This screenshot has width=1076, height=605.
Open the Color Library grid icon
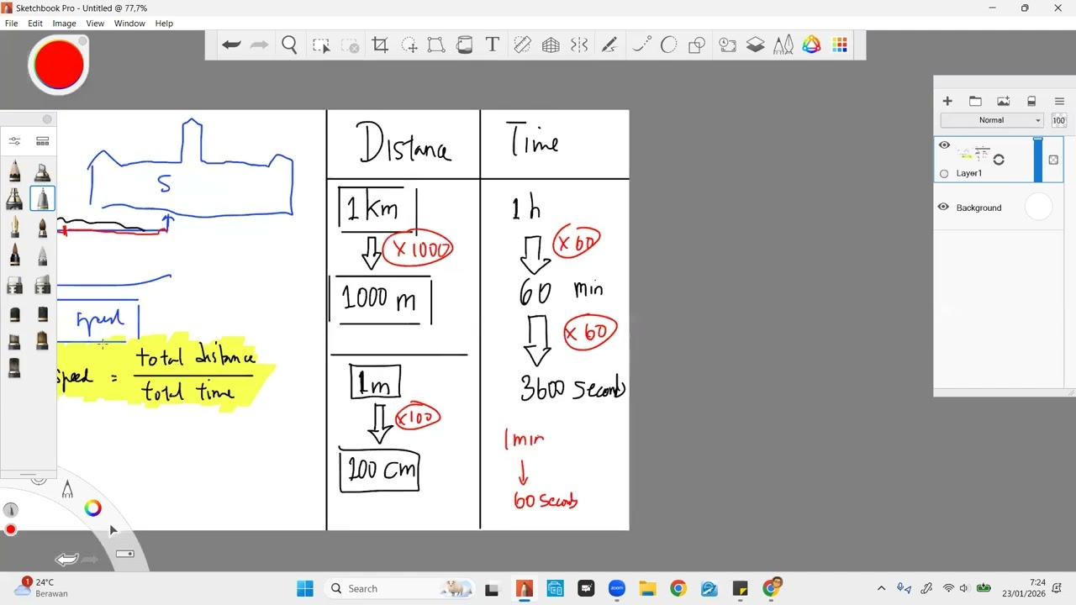tap(840, 45)
